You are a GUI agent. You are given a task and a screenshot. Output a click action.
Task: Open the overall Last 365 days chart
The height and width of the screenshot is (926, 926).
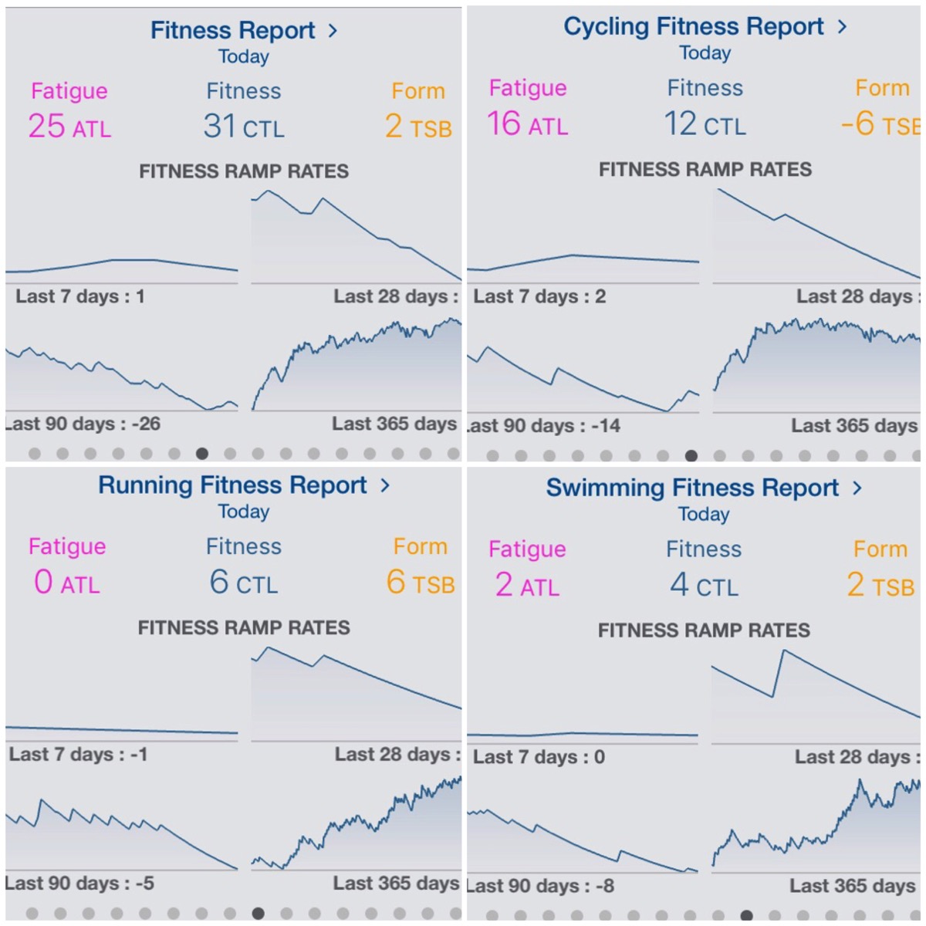(x=357, y=367)
